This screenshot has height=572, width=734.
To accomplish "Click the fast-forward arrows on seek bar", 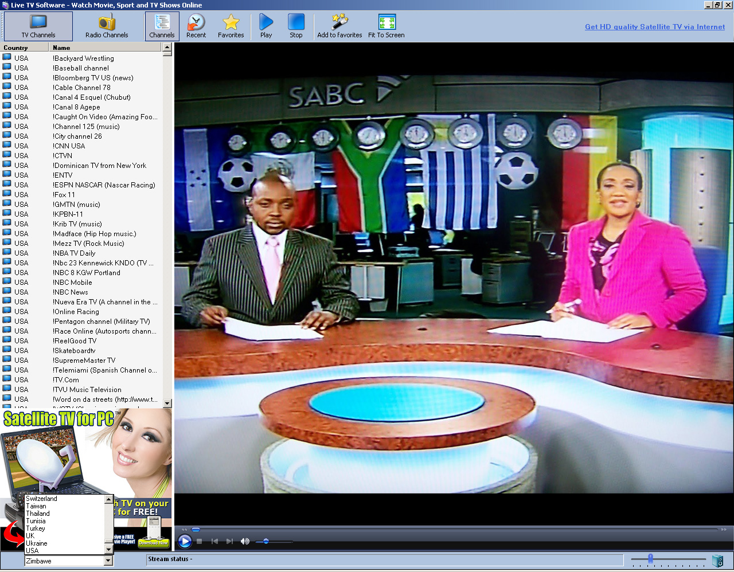I will 724,530.
